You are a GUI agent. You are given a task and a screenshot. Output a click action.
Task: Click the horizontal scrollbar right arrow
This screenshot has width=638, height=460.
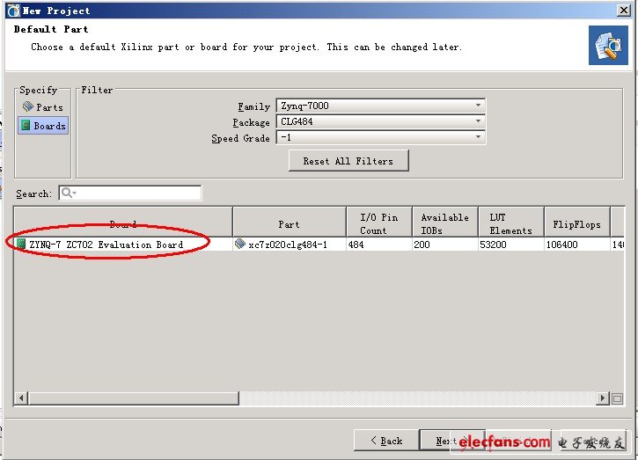click(603, 398)
